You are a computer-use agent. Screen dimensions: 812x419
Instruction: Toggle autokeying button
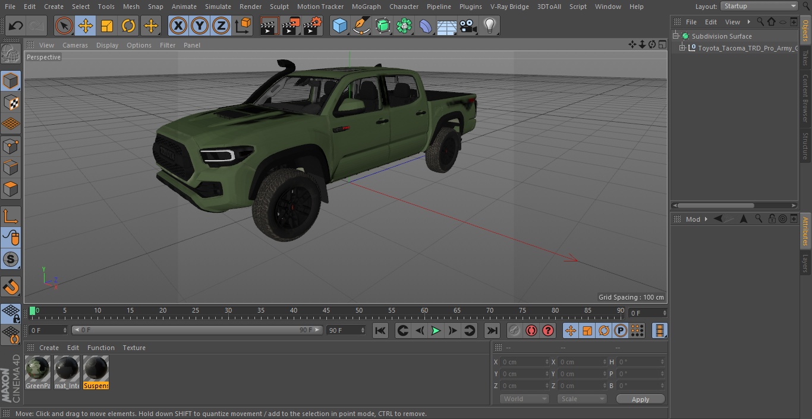(x=531, y=330)
